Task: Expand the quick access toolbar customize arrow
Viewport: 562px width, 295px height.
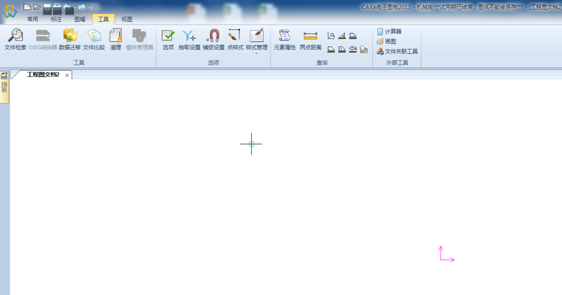Action: (x=101, y=7)
